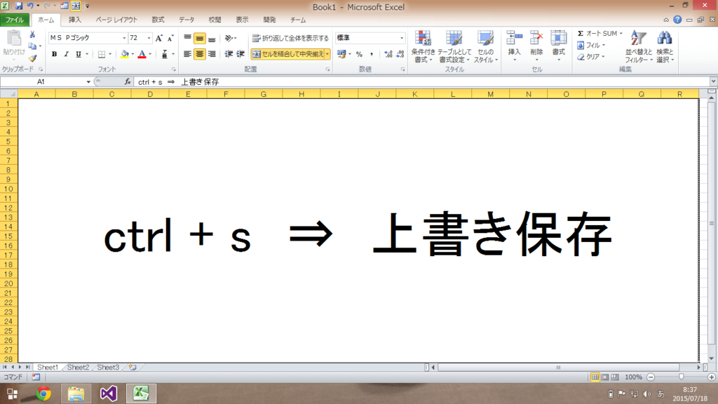Viewport: 718px width, 404px height.
Task: Switch to the Page Layout (ページ レイアウト) tab
Action: (x=116, y=20)
